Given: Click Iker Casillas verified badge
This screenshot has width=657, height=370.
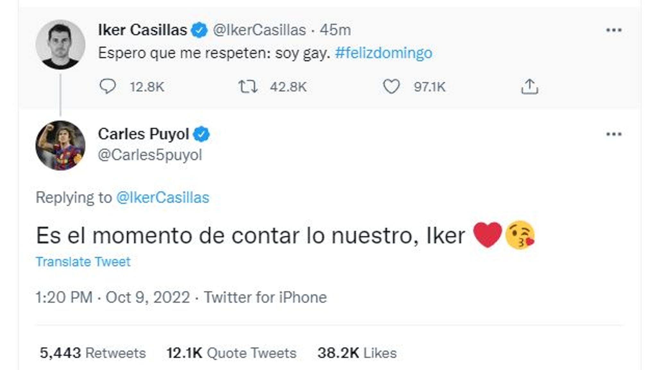Looking at the screenshot, I should (200, 30).
